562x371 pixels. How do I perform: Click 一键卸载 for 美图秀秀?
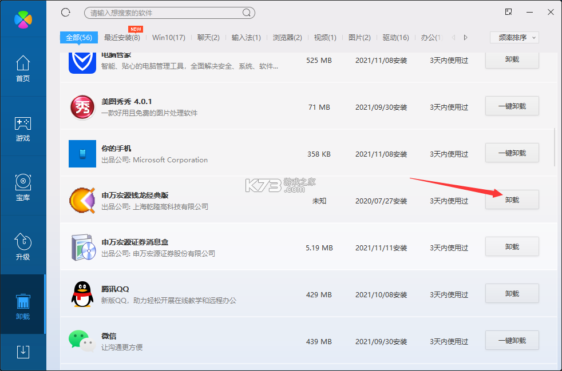[512, 106]
